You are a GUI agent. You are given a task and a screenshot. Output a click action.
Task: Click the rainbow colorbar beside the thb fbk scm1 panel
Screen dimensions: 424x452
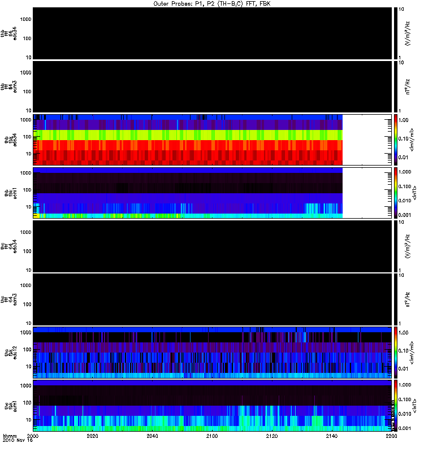[395, 193]
